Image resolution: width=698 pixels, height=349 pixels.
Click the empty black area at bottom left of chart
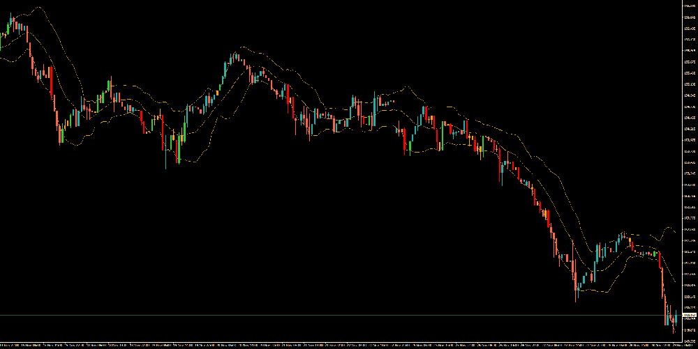coord(105,279)
